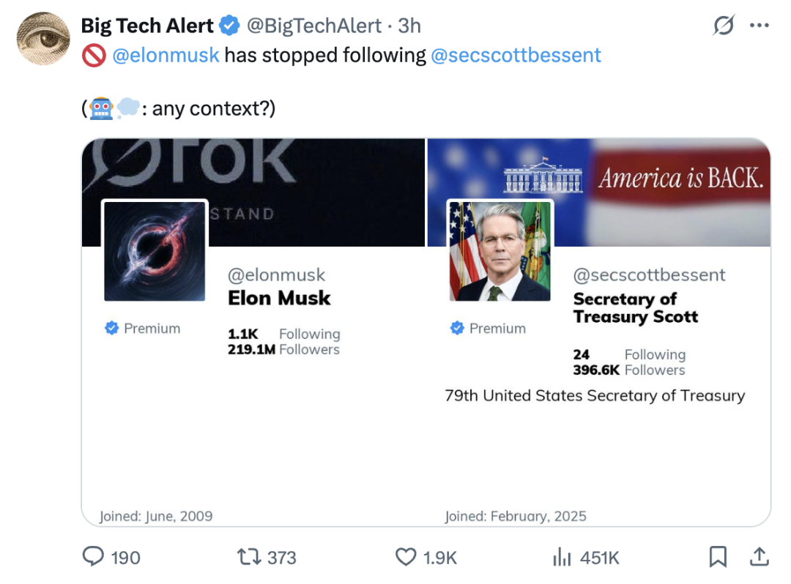791x584 pixels.
Task: Like the tweet with heart icon
Action: 405,558
